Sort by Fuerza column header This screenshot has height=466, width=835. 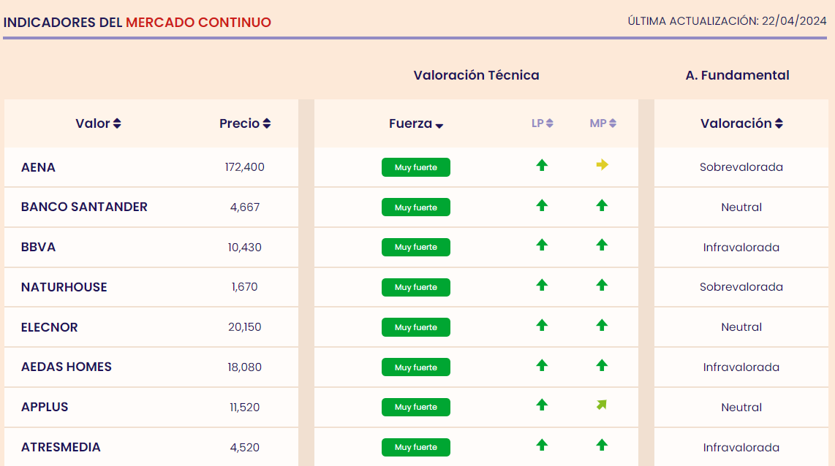[416, 124]
